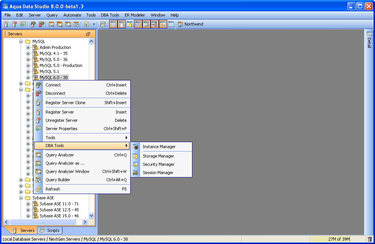375x244 pixels.
Task: Click the horizontal scrollbar right arrow
Action: point(85,222)
